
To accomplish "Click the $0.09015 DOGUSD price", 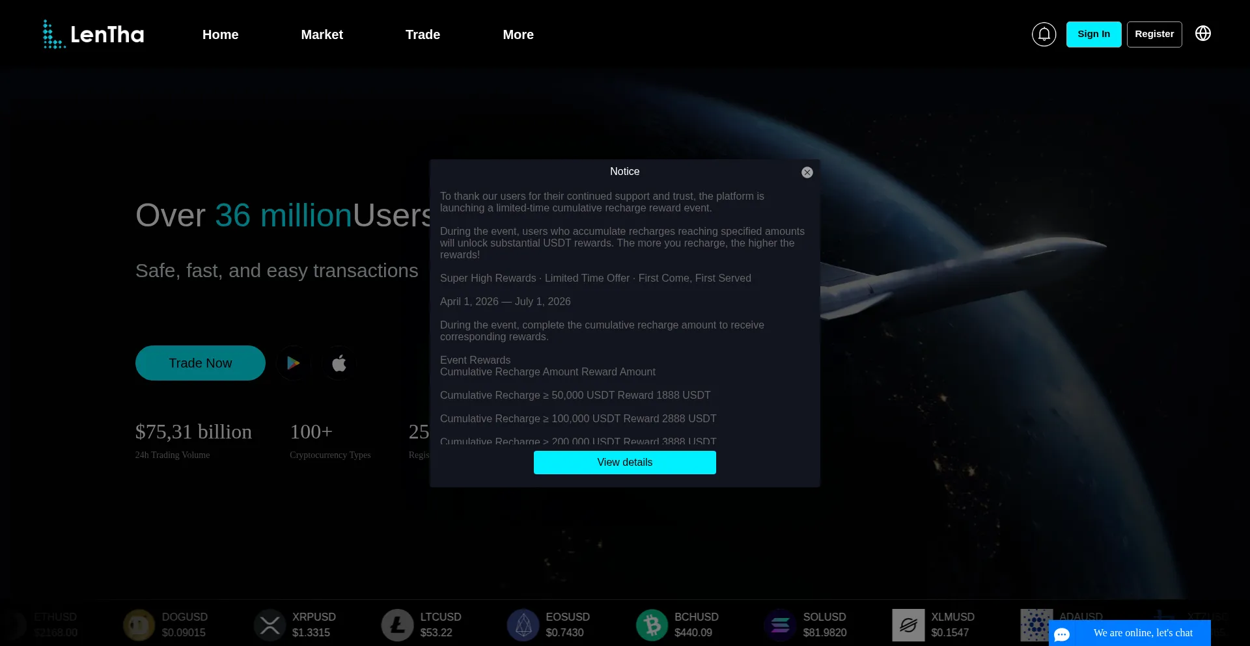I will coord(184,632).
